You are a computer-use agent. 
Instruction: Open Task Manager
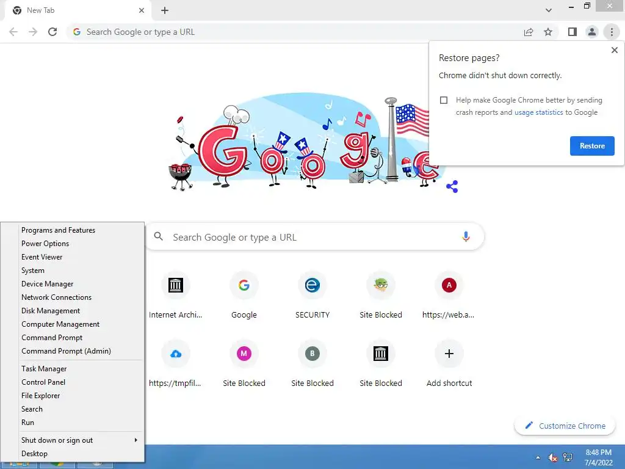click(72, 369)
